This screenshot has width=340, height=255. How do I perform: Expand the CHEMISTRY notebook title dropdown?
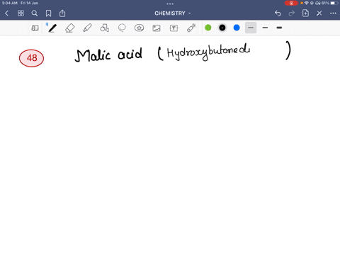click(173, 13)
